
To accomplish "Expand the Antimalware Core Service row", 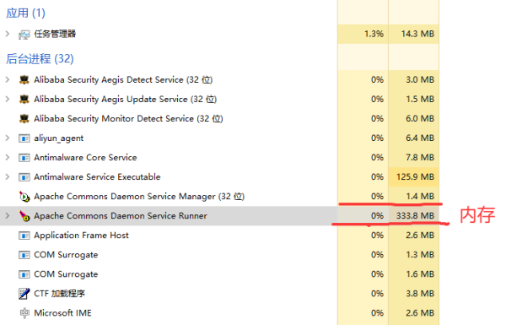I will 8,157.
